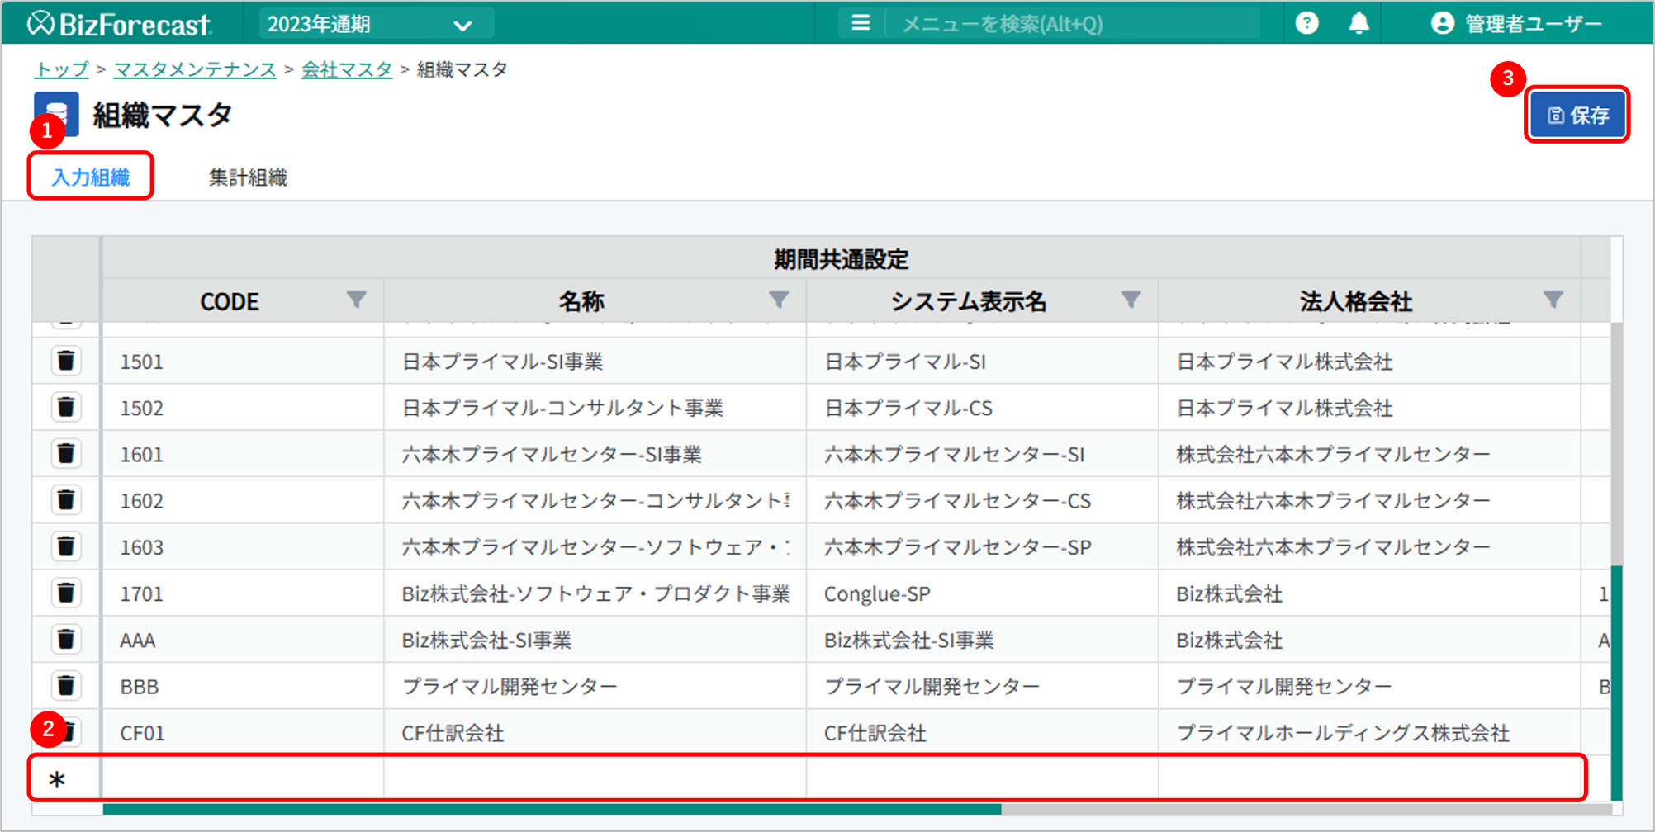Viewport: 1655px width, 832px height.
Task: Open the CODE column filter
Action: [x=356, y=300]
